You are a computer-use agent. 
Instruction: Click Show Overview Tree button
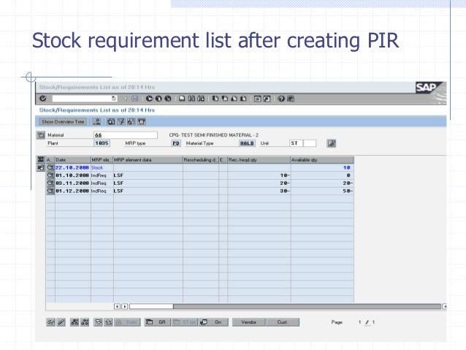coord(63,121)
